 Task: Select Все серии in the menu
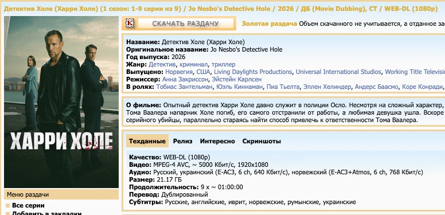tap(28, 205)
